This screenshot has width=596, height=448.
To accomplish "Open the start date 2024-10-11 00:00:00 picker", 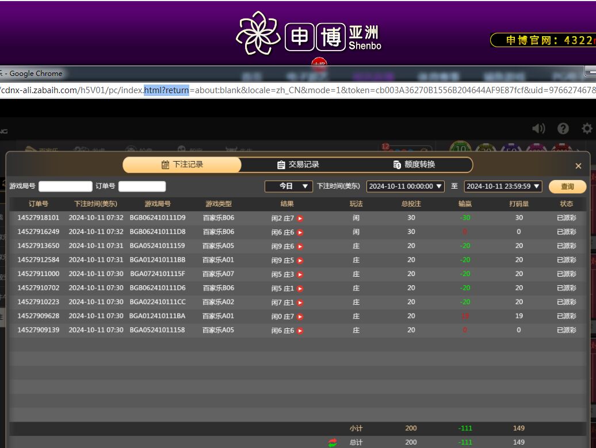I will pyautogui.click(x=406, y=186).
